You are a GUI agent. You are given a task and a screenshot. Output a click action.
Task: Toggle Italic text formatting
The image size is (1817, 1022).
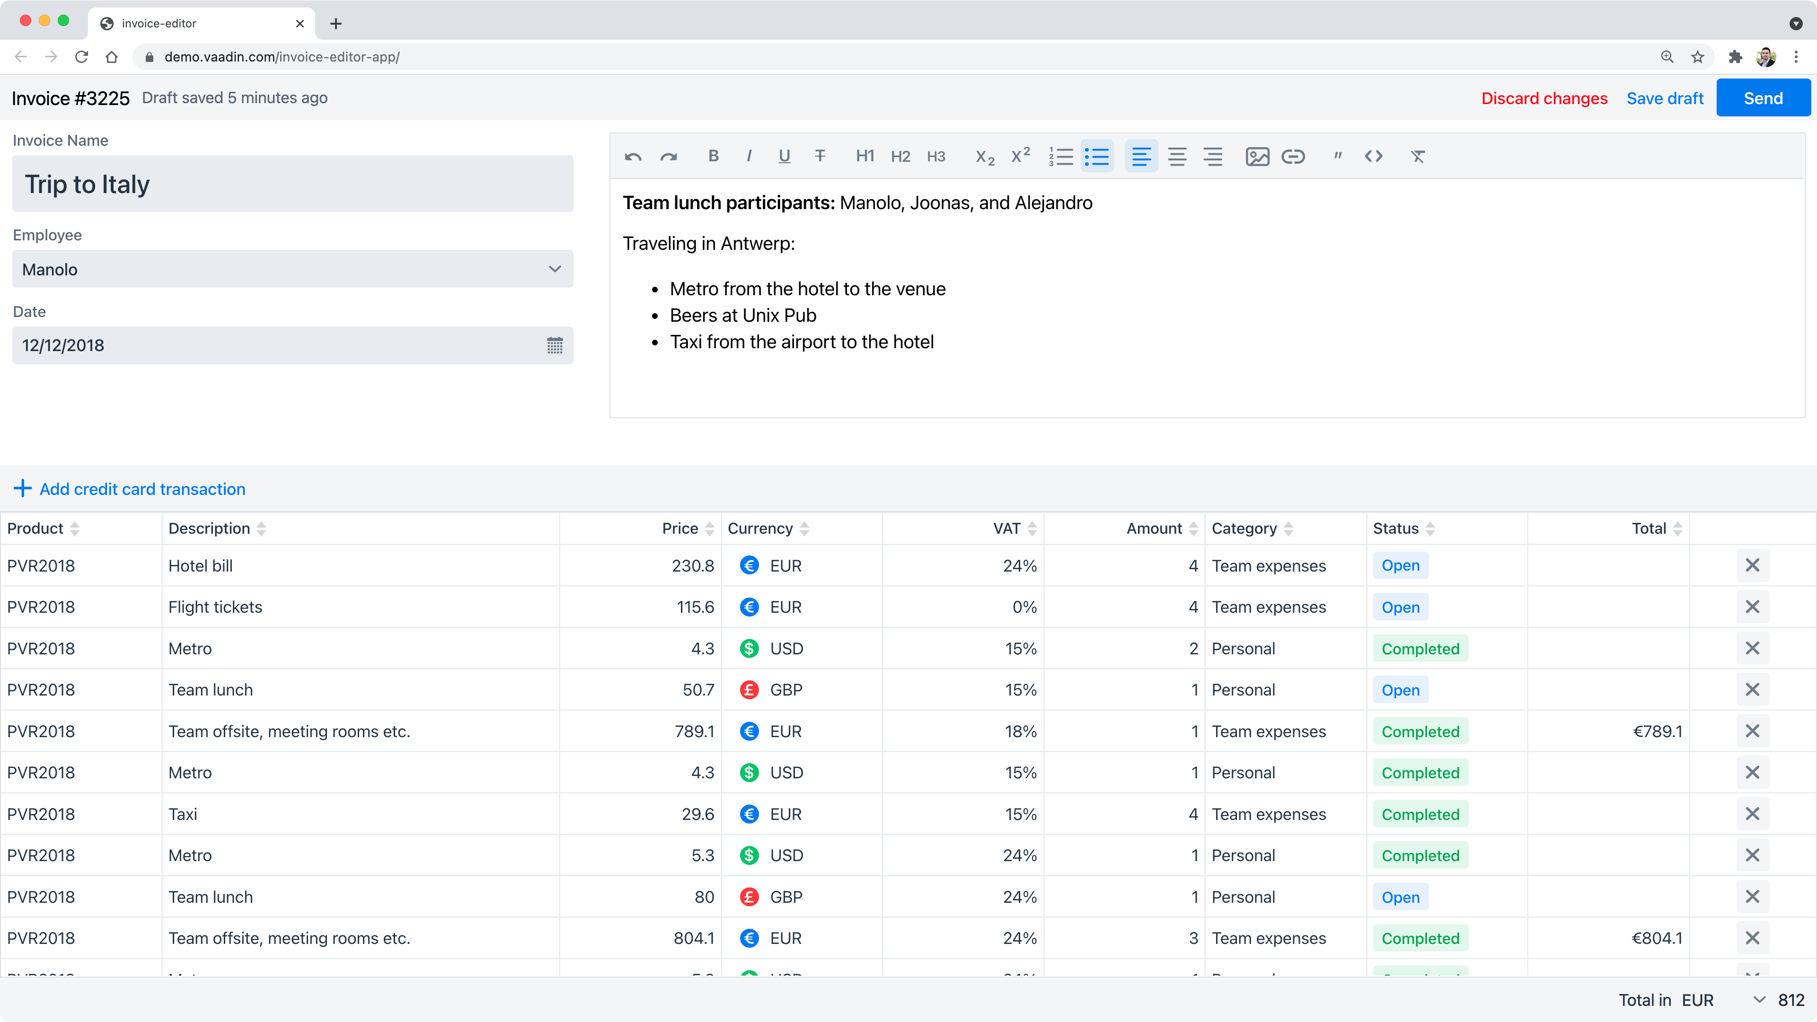point(749,156)
